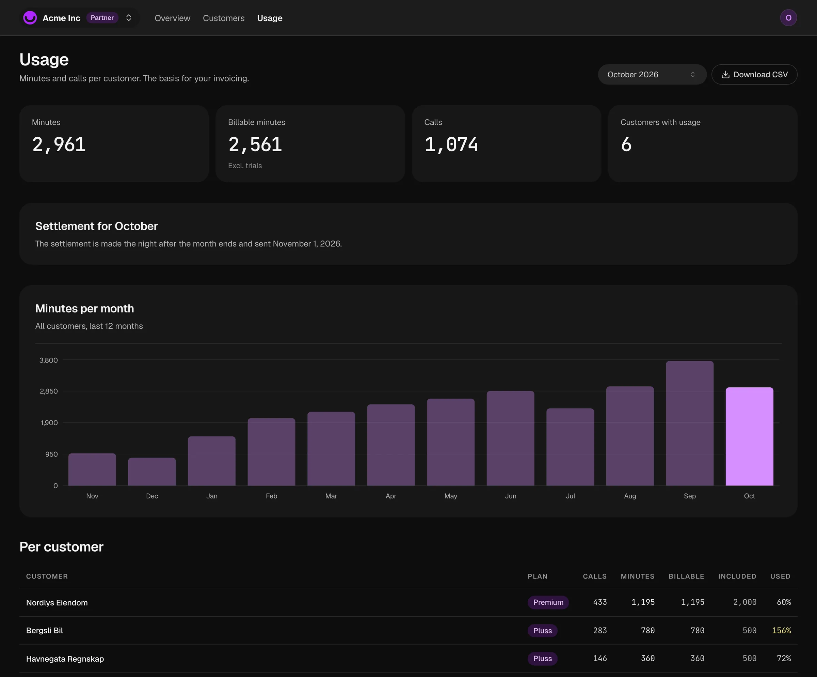Click the Billable minutes stat card

pyautogui.click(x=310, y=144)
